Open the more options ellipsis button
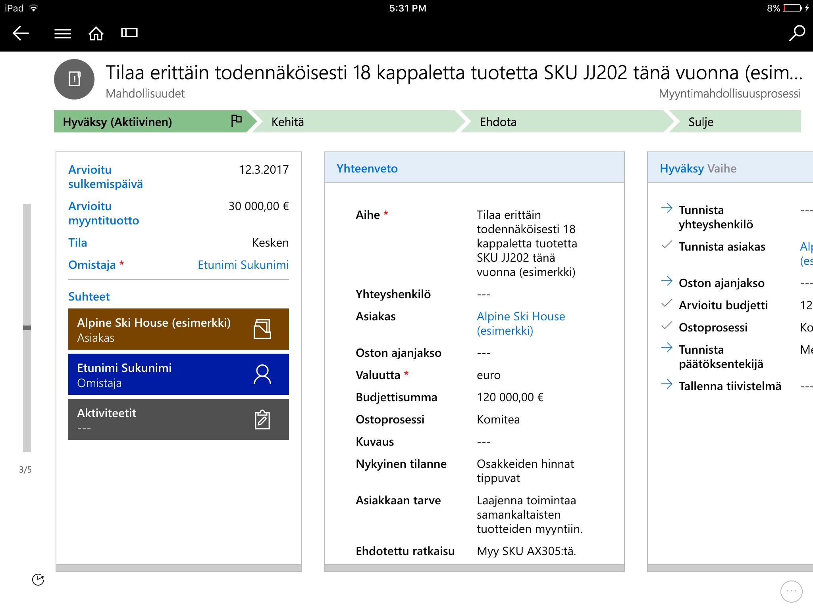This screenshot has width=813, height=609. [x=792, y=591]
